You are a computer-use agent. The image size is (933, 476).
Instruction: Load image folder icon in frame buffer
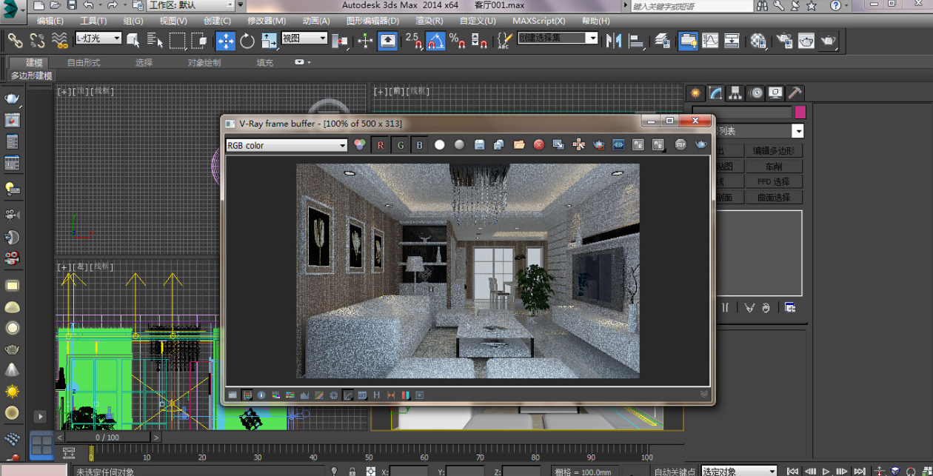519,145
